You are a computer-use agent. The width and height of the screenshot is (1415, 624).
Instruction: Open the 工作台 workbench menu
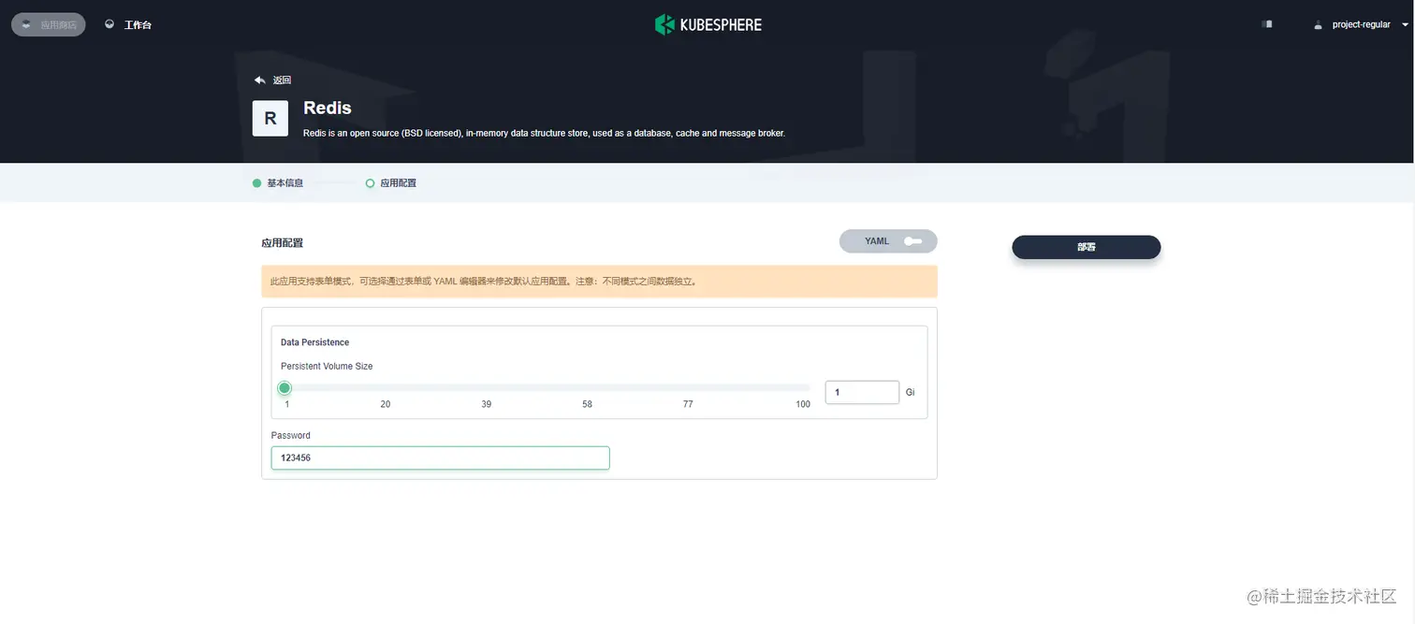click(128, 25)
